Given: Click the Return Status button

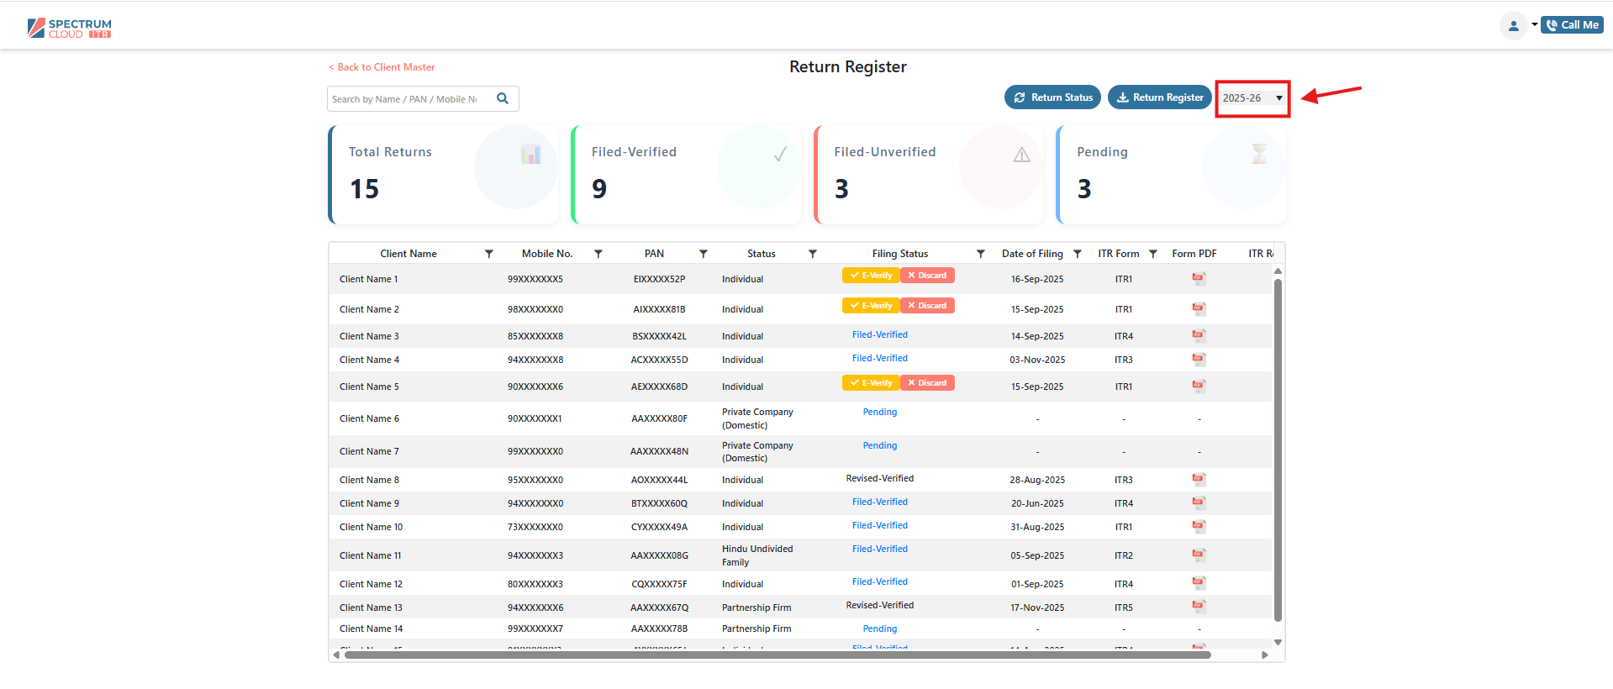Looking at the screenshot, I should click(x=1052, y=97).
